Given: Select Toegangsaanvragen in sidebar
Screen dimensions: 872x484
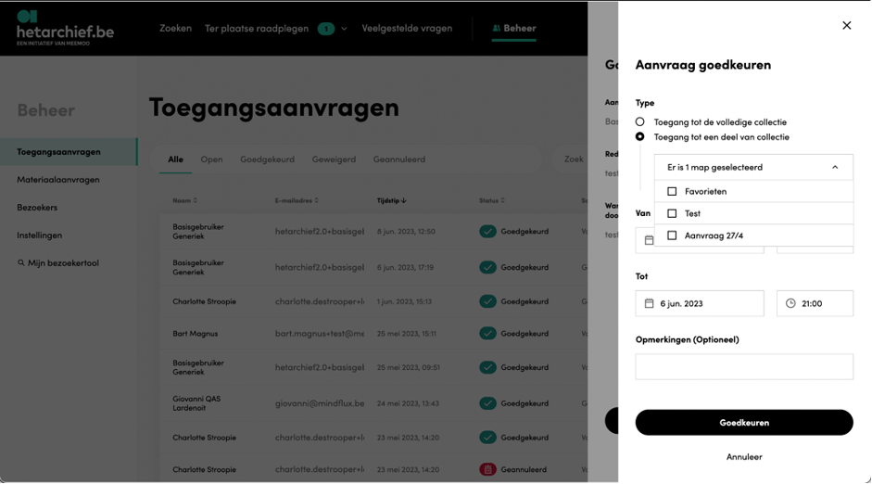Looking at the screenshot, I should [x=69, y=152].
